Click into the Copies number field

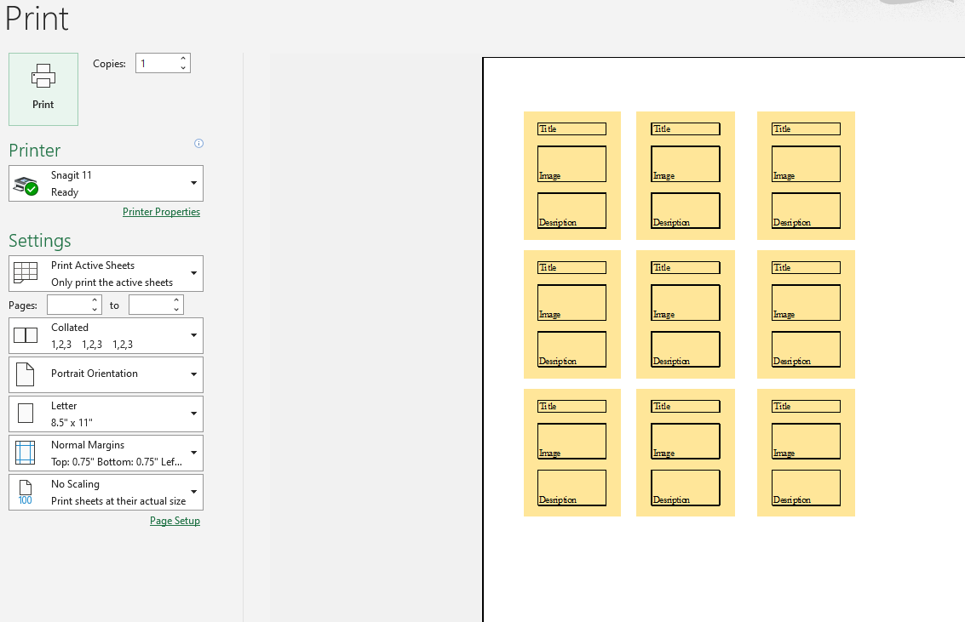click(157, 64)
